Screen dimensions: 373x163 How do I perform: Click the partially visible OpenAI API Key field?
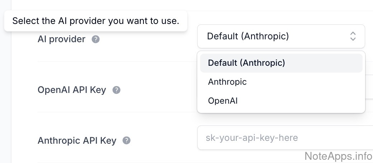point(369,87)
